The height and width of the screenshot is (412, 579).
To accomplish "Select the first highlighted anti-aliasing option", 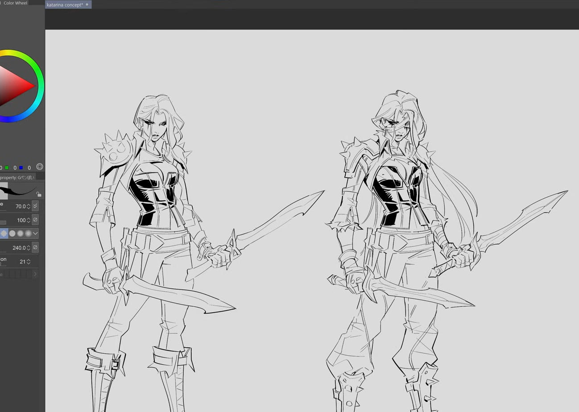I will point(4,233).
